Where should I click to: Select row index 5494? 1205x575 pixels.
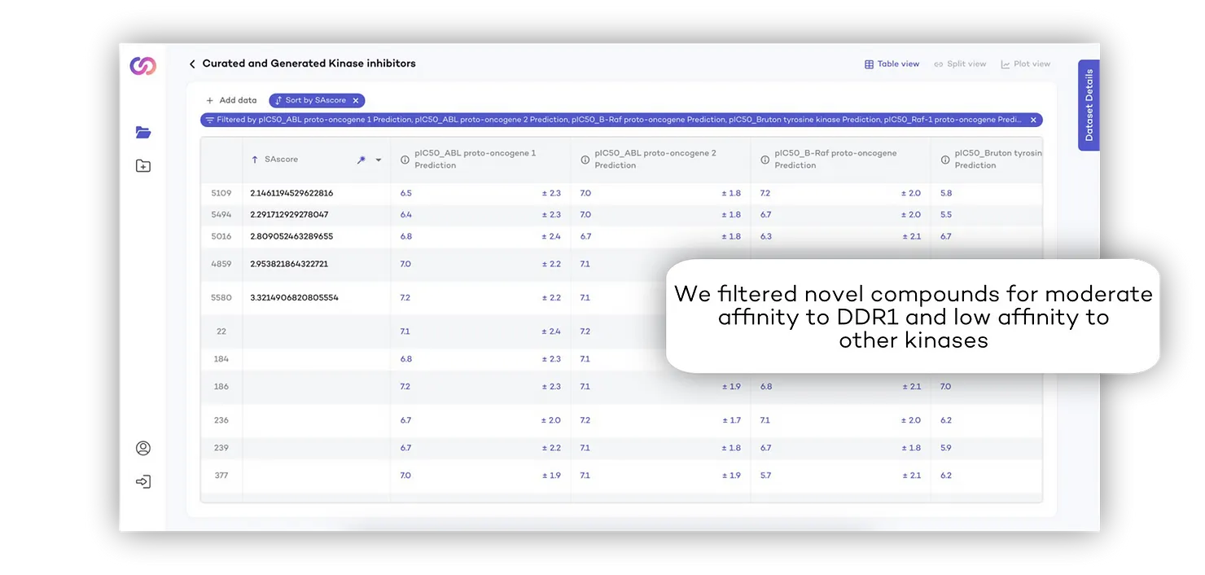(x=221, y=214)
